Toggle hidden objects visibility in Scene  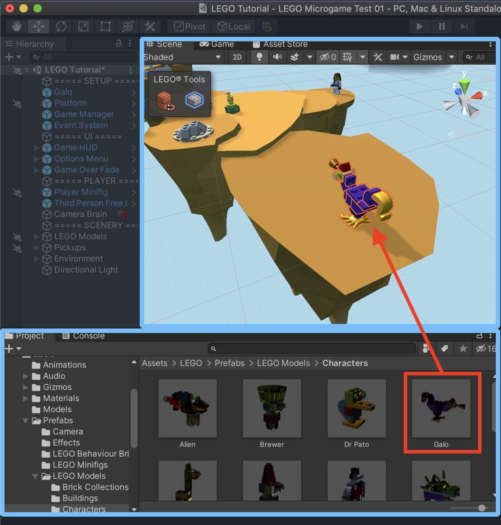[x=328, y=57]
